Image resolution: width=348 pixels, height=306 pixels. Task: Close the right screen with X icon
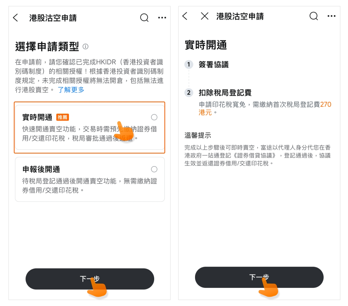(205, 16)
